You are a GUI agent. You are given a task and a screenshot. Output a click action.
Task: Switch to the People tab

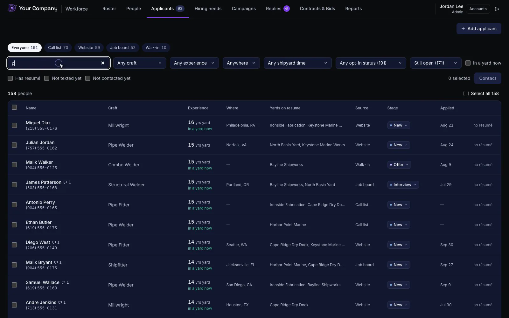pyautogui.click(x=134, y=9)
